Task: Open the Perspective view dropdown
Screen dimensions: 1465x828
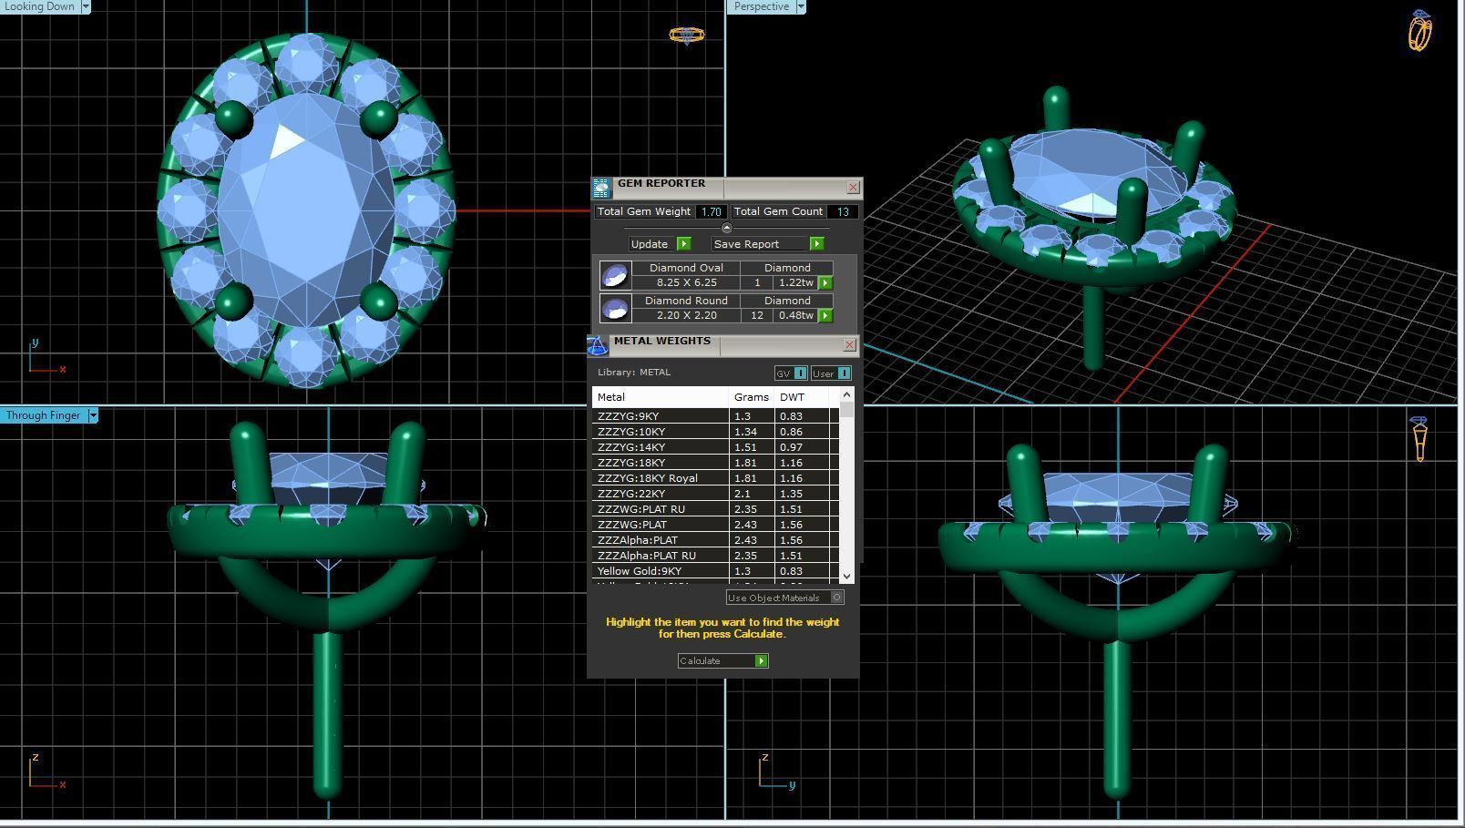Action: click(801, 6)
